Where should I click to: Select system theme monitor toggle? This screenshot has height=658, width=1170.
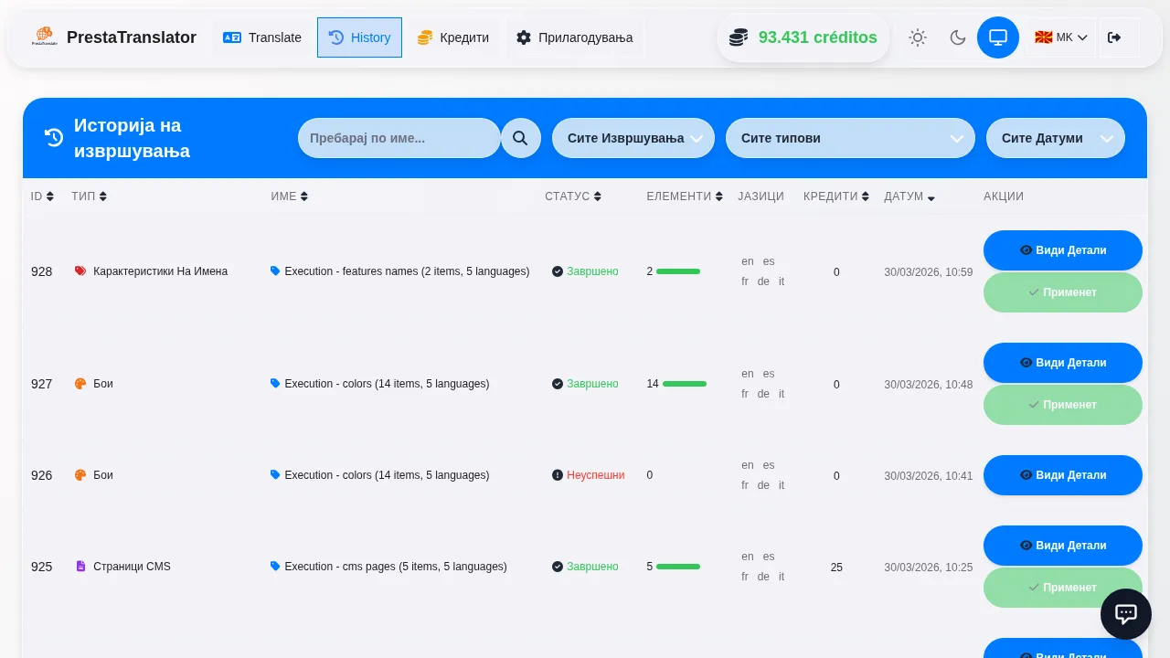click(997, 37)
